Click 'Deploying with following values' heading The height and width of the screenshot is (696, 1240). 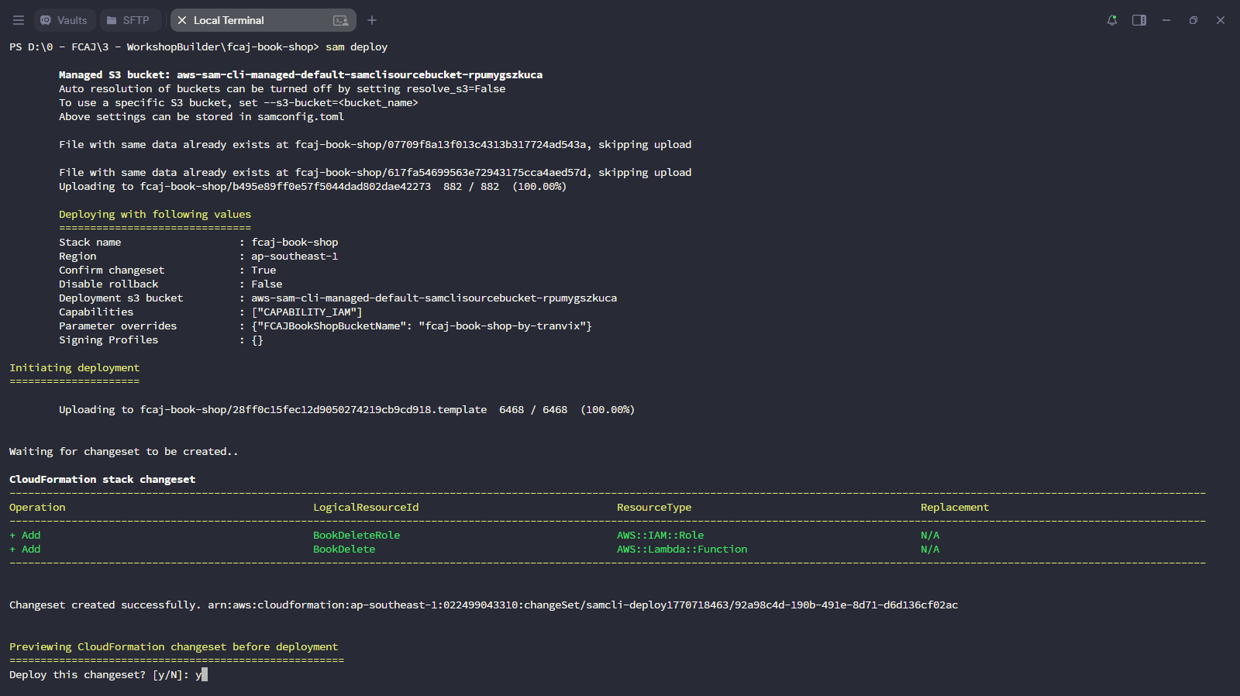click(x=155, y=215)
